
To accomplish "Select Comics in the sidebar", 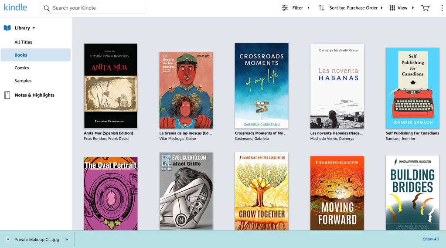I will (x=22, y=68).
